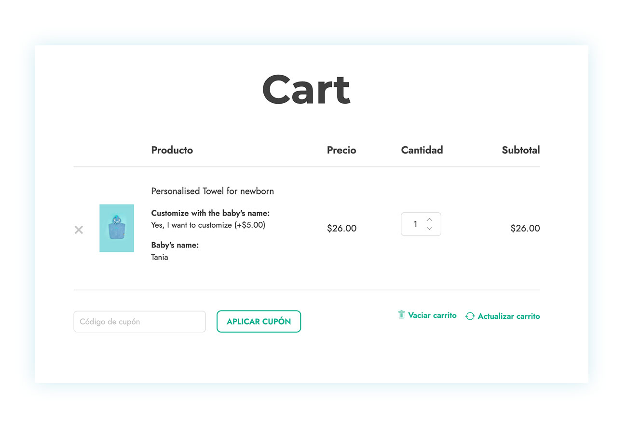Open the hooded towel product thumbnail
This screenshot has height=423, width=627.
[117, 228]
